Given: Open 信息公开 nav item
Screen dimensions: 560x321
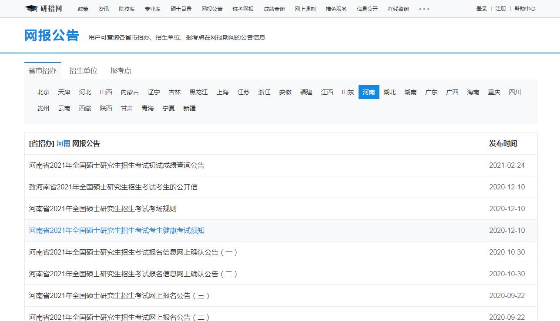Looking at the screenshot, I should 367,9.
